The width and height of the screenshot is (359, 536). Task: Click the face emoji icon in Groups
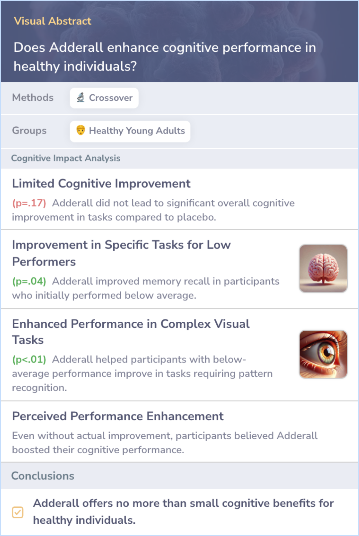(x=80, y=130)
